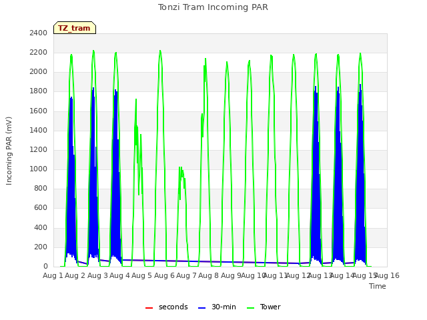Click the Time axis label

point(378,286)
